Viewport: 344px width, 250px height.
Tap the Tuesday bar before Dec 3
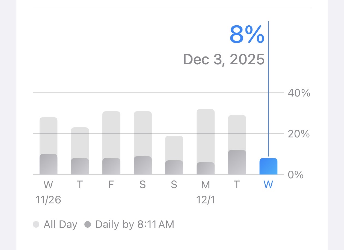(x=237, y=145)
